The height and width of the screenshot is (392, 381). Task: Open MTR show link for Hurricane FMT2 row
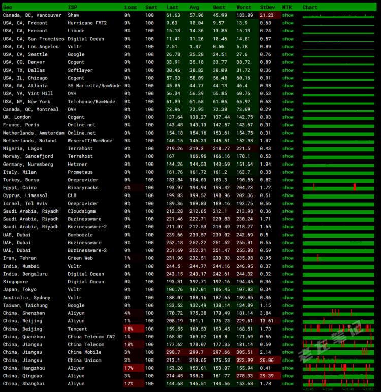click(288, 23)
